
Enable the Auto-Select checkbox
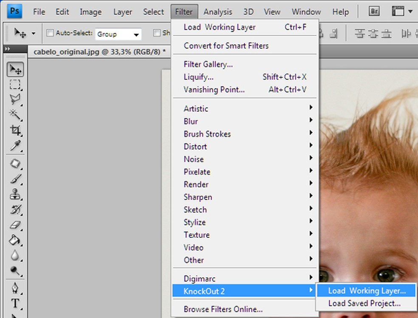tap(50, 33)
